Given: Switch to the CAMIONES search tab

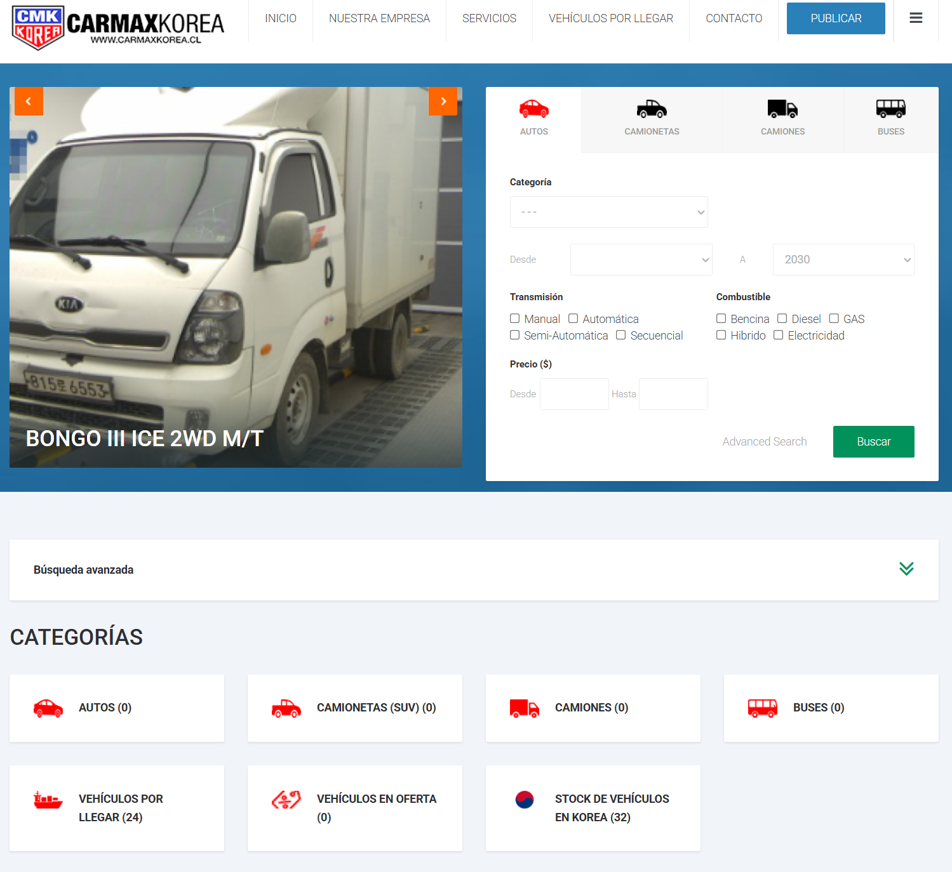Looking at the screenshot, I should pos(782,119).
